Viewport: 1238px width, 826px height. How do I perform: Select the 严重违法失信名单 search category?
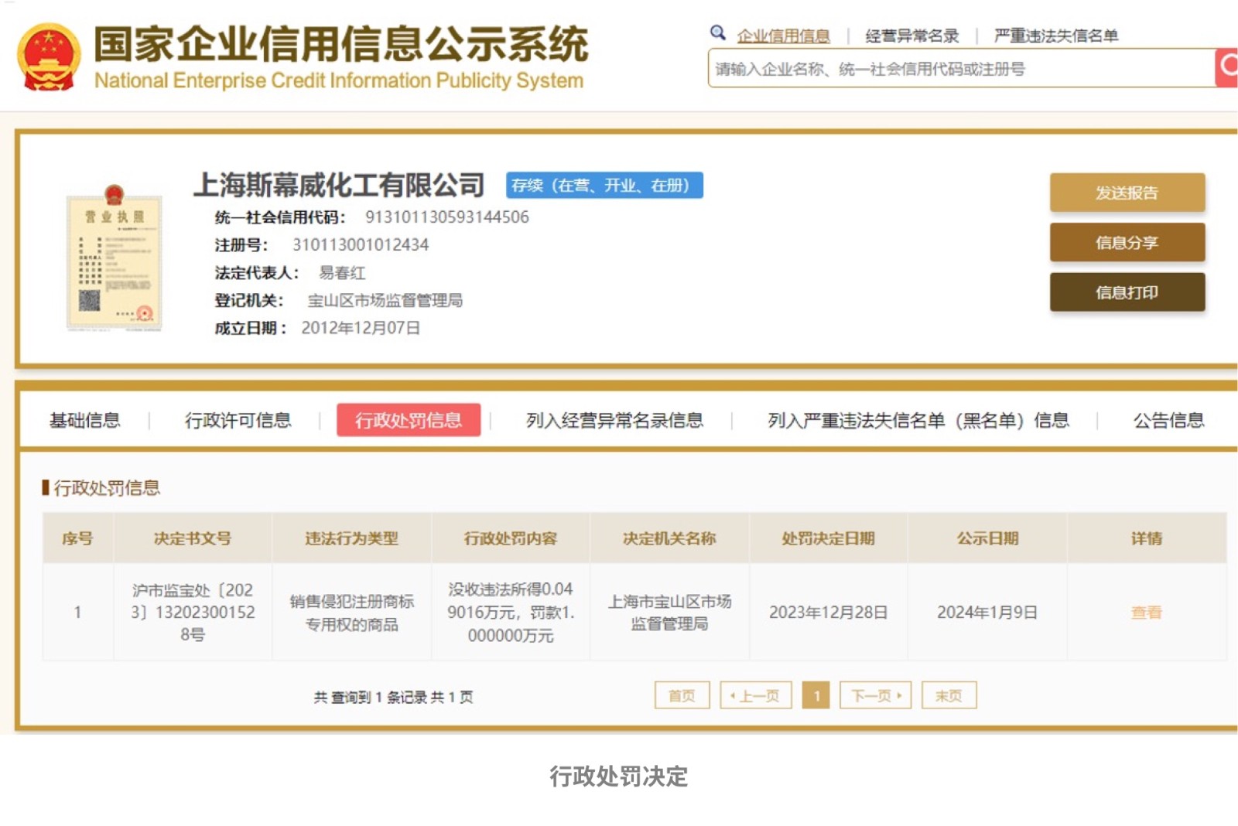pyautogui.click(x=1056, y=36)
